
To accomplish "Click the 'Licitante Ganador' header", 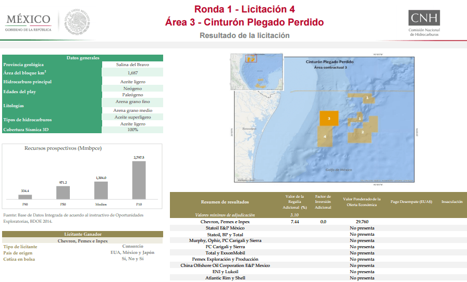I will pyautogui.click(x=83, y=234).
